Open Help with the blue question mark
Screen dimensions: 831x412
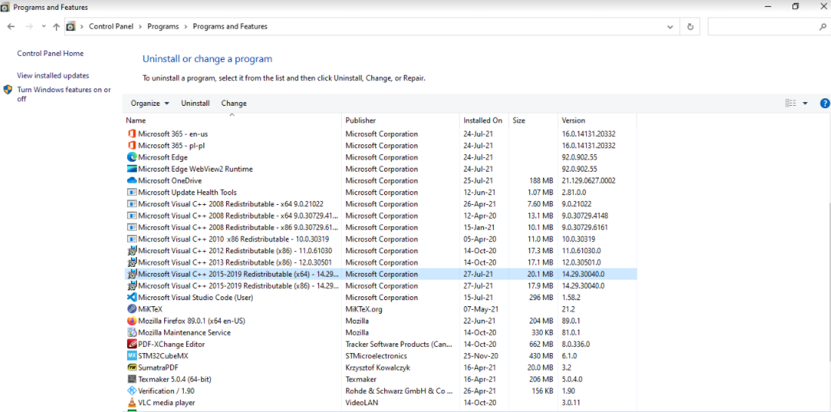(x=824, y=104)
